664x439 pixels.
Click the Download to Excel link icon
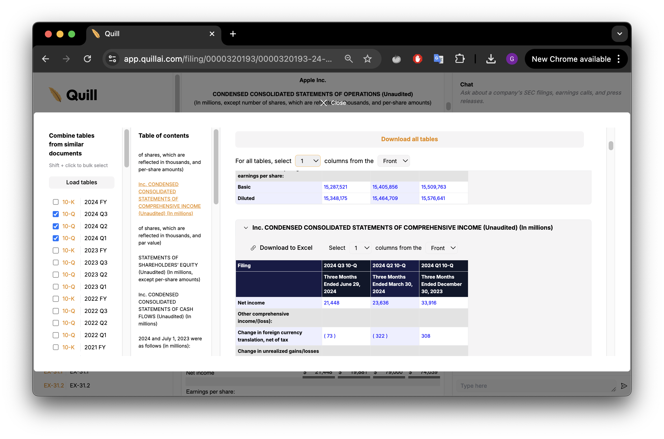[x=253, y=248]
